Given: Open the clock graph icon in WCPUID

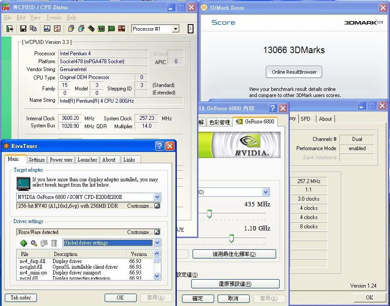Looking at the screenshot, I should [47, 29].
